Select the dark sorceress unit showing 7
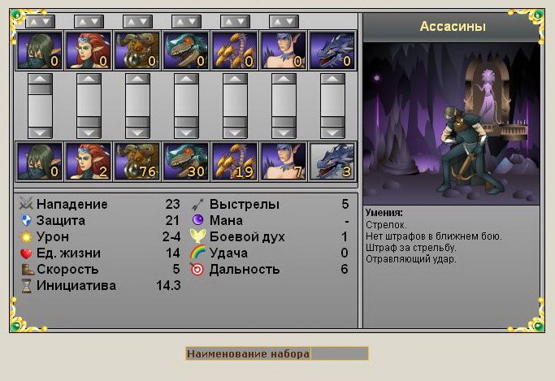 (284, 162)
